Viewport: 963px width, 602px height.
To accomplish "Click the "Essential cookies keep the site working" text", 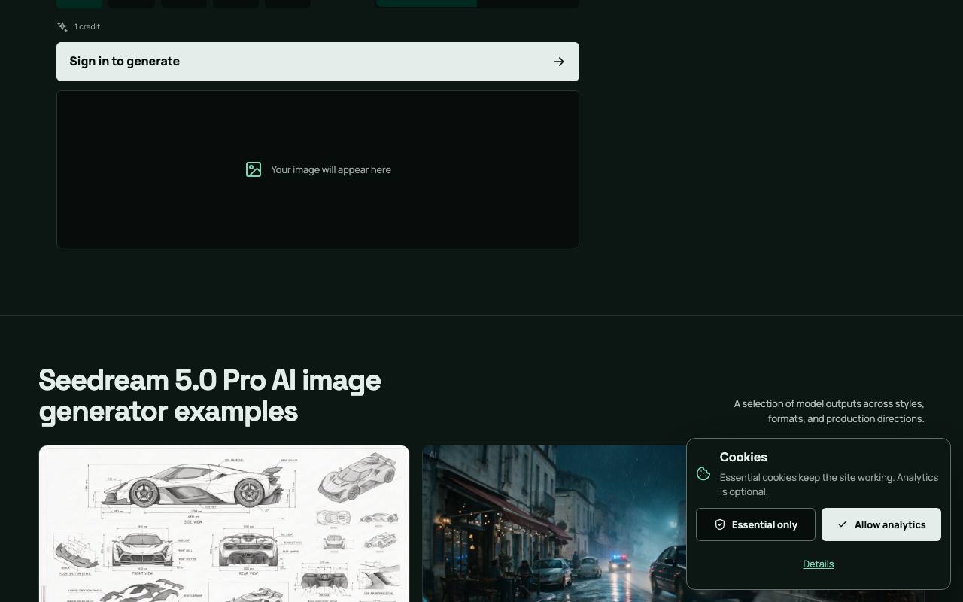I will [829, 485].
